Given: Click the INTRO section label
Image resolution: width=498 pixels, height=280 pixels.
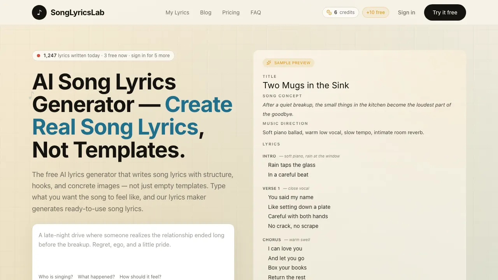Looking at the screenshot, I should pos(269,156).
